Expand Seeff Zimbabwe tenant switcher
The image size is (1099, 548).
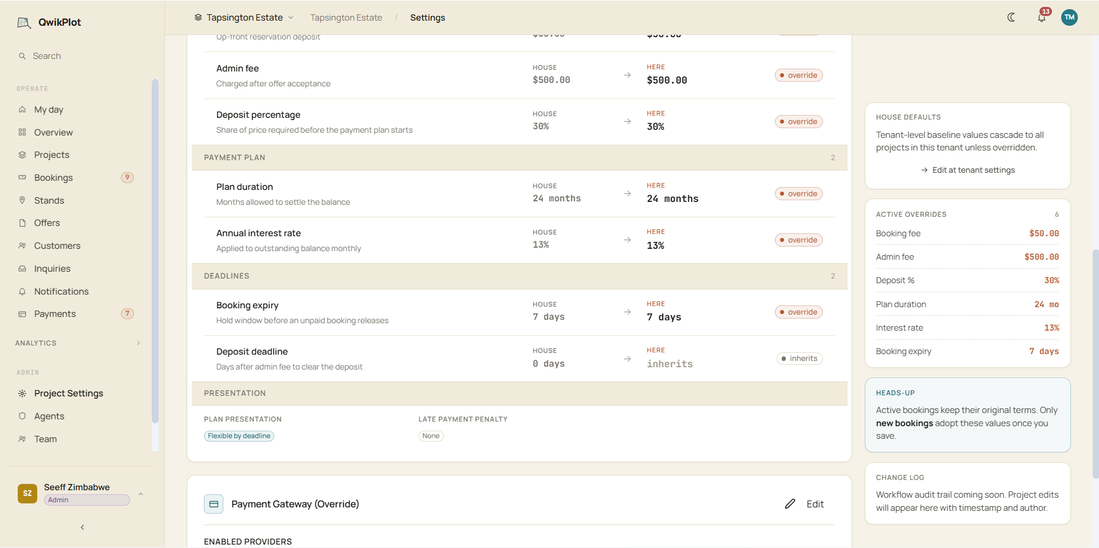point(80,493)
